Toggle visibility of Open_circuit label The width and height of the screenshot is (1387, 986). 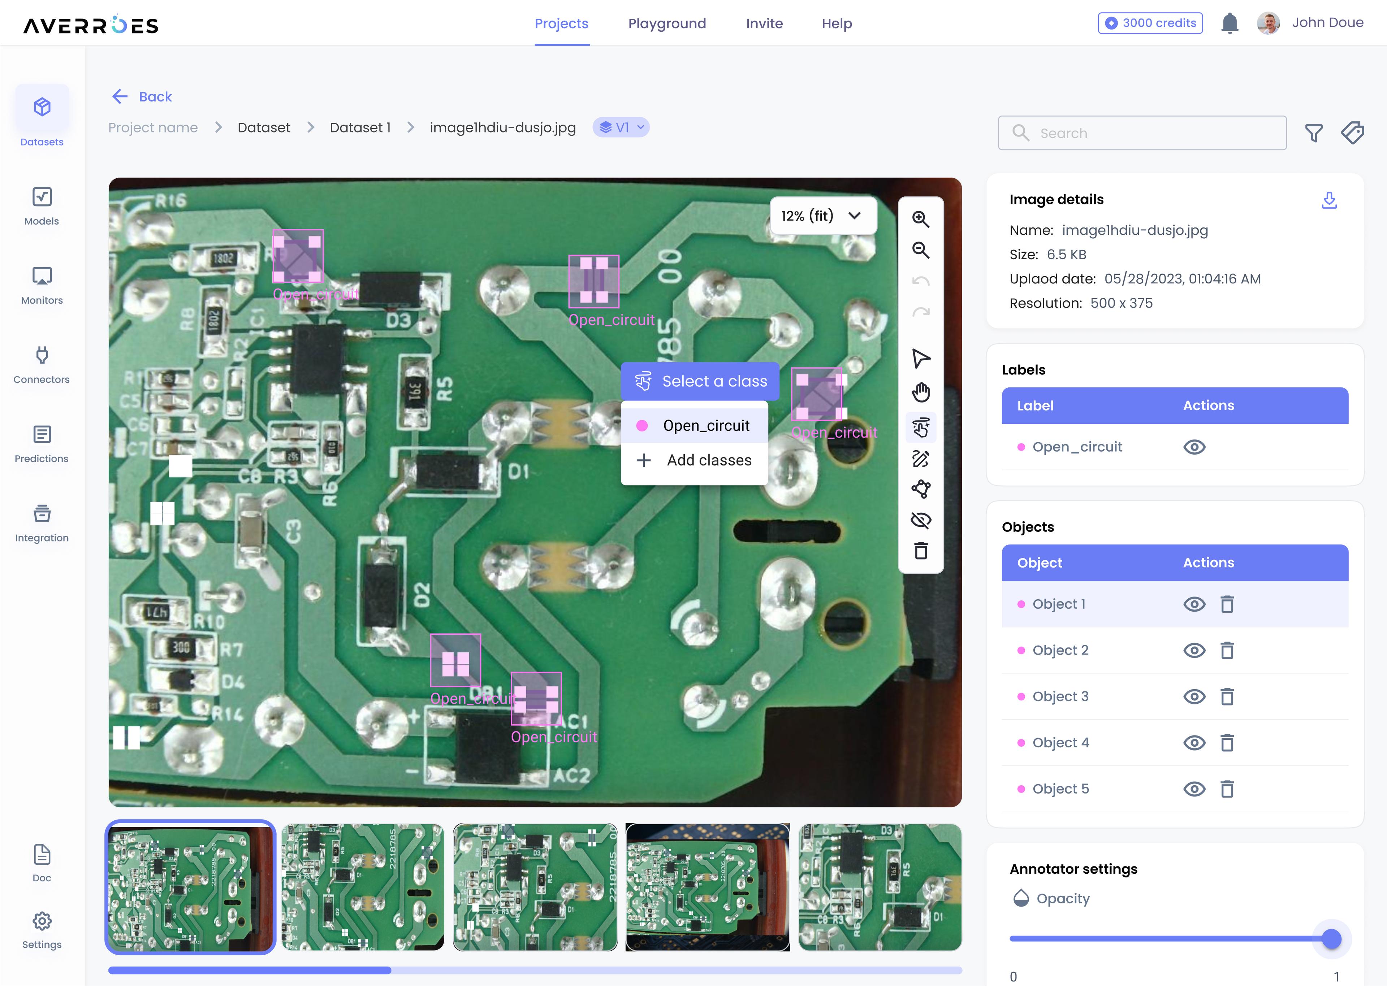coord(1194,447)
